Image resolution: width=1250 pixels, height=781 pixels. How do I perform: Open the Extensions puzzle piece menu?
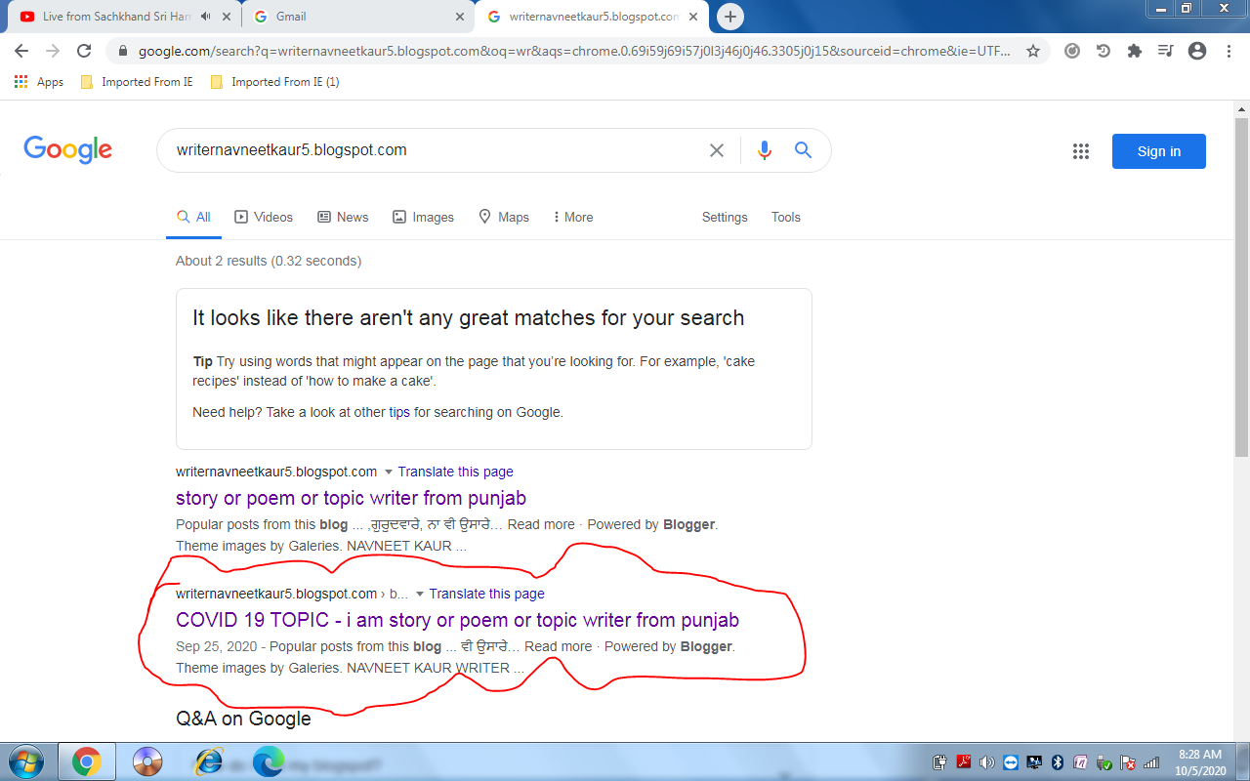pos(1135,51)
